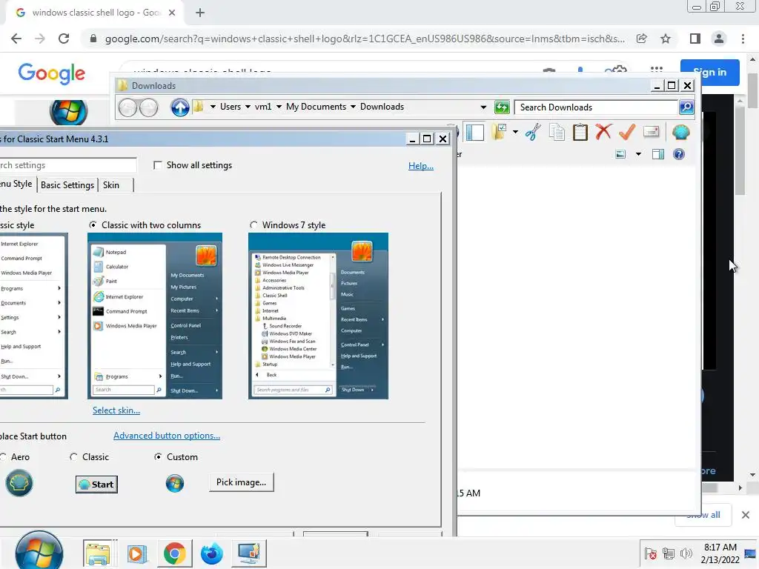
Task: Choose the Custom start button radio
Action: (158, 456)
